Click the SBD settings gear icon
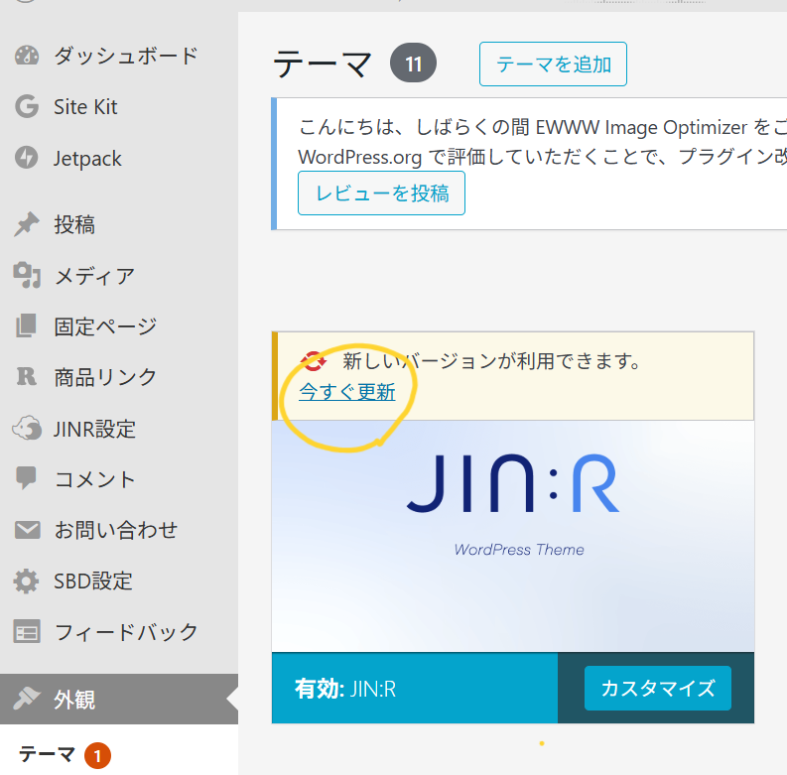Image resolution: width=787 pixels, height=775 pixels. [26, 581]
